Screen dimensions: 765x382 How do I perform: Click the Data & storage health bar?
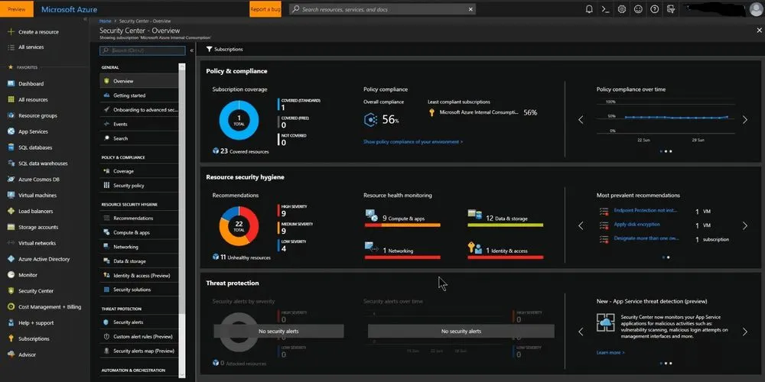(x=506, y=225)
